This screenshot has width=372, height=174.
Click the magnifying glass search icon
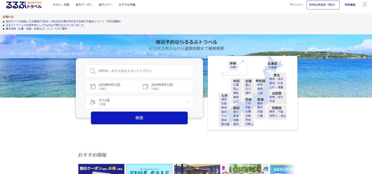click(x=93, y=71)
